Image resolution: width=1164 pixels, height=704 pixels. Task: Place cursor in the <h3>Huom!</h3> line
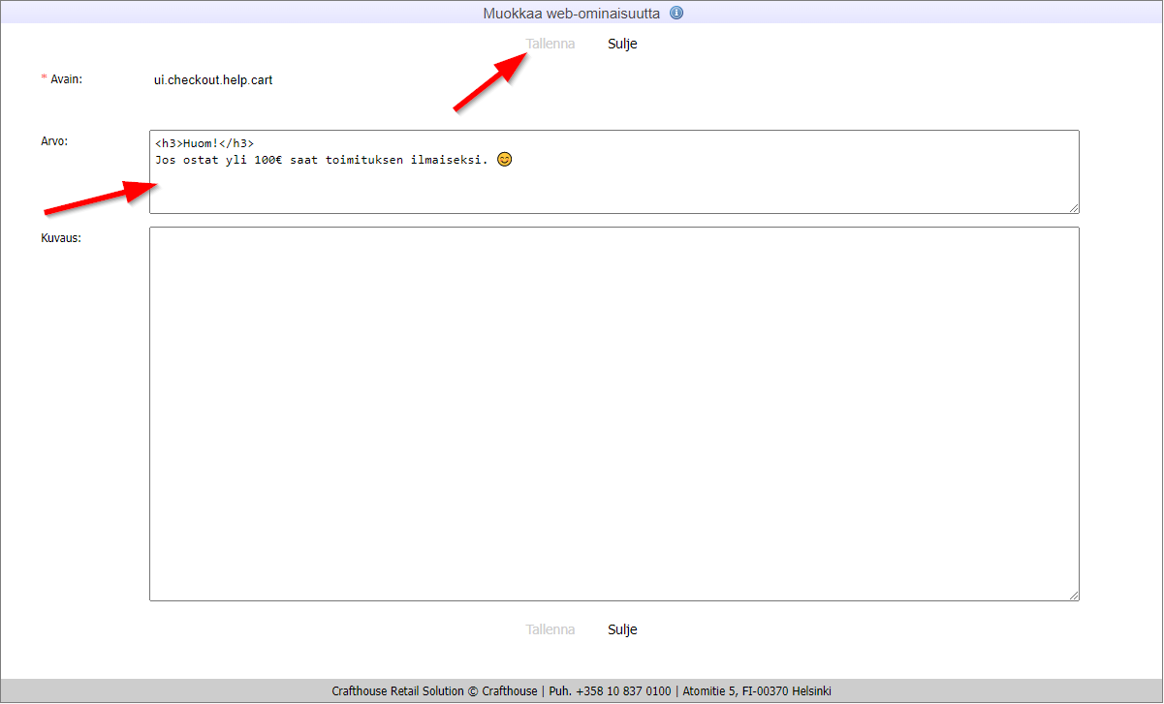[x=204, y=143]
